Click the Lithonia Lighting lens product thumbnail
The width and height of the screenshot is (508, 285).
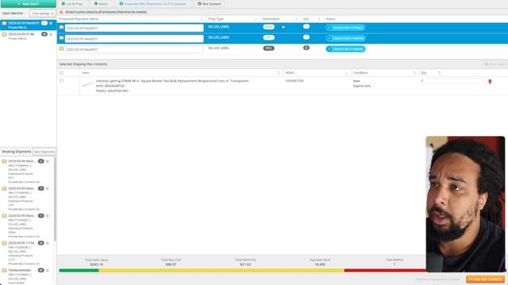pos(88,85)
